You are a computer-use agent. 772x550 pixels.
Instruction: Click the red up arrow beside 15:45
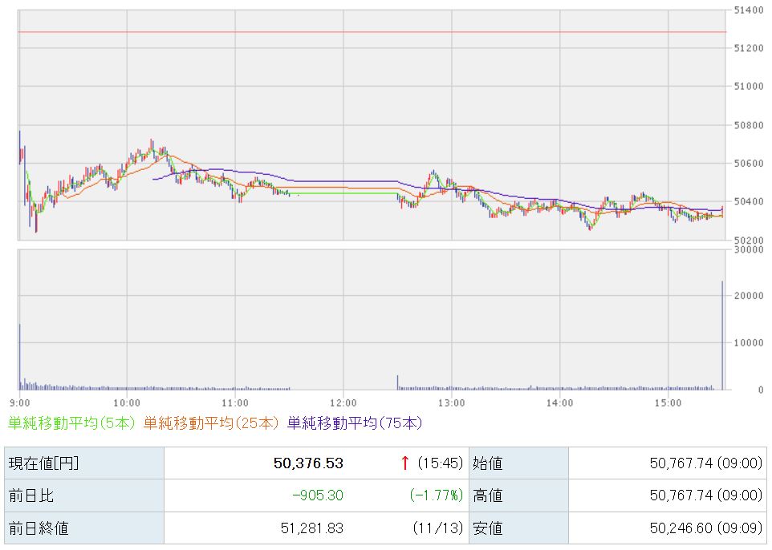(405, 463)
